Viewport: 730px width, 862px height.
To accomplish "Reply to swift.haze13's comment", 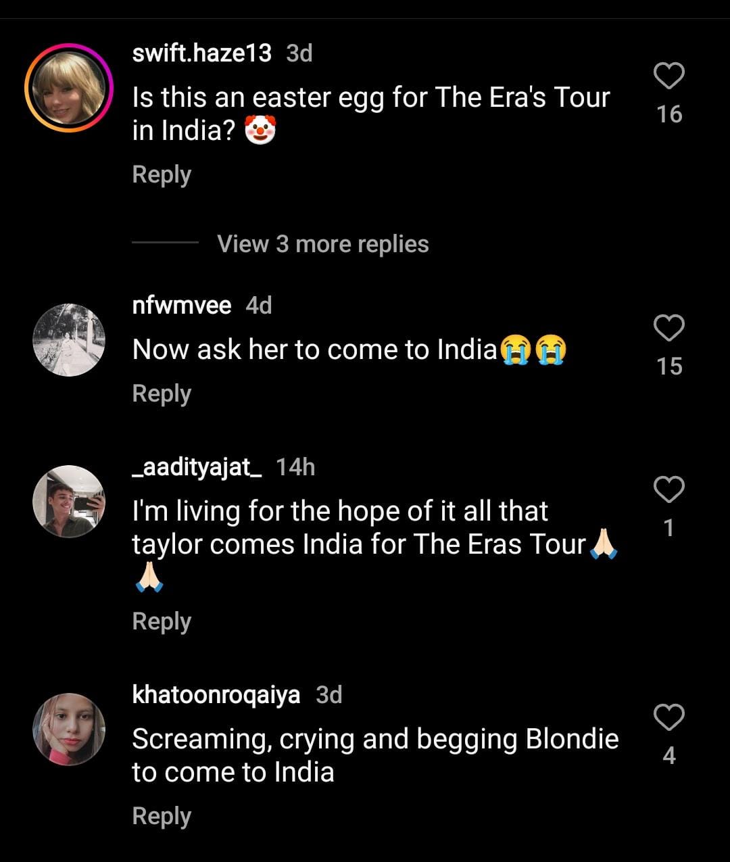I will (162, 174).
